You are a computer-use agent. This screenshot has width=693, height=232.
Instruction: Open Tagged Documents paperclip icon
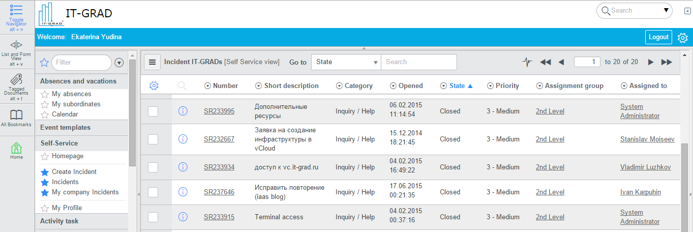tap(16, 79)
